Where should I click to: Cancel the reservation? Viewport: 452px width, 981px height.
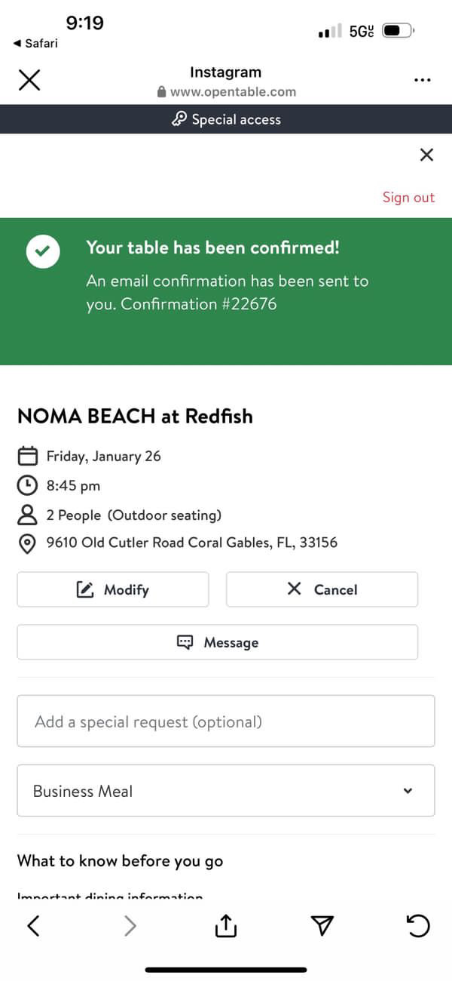tap(322, 589)
